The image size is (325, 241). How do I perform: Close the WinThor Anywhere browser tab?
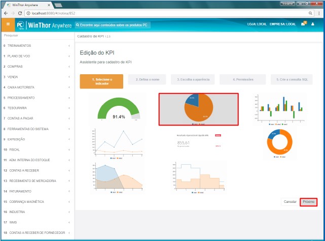pos(49,5)
